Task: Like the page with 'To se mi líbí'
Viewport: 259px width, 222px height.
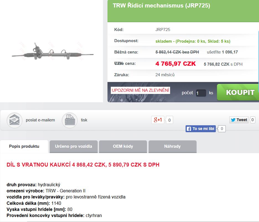Action: [201, 129]
